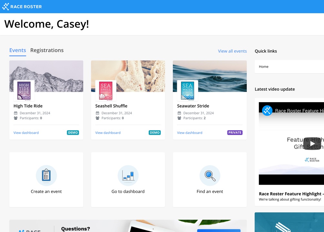
Task: Click the Find an event magnifier icon
Action: pos(210,175)
